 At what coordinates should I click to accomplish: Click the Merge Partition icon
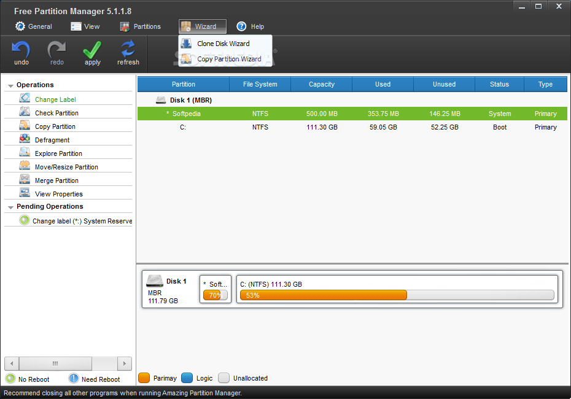tap(25, 179)
